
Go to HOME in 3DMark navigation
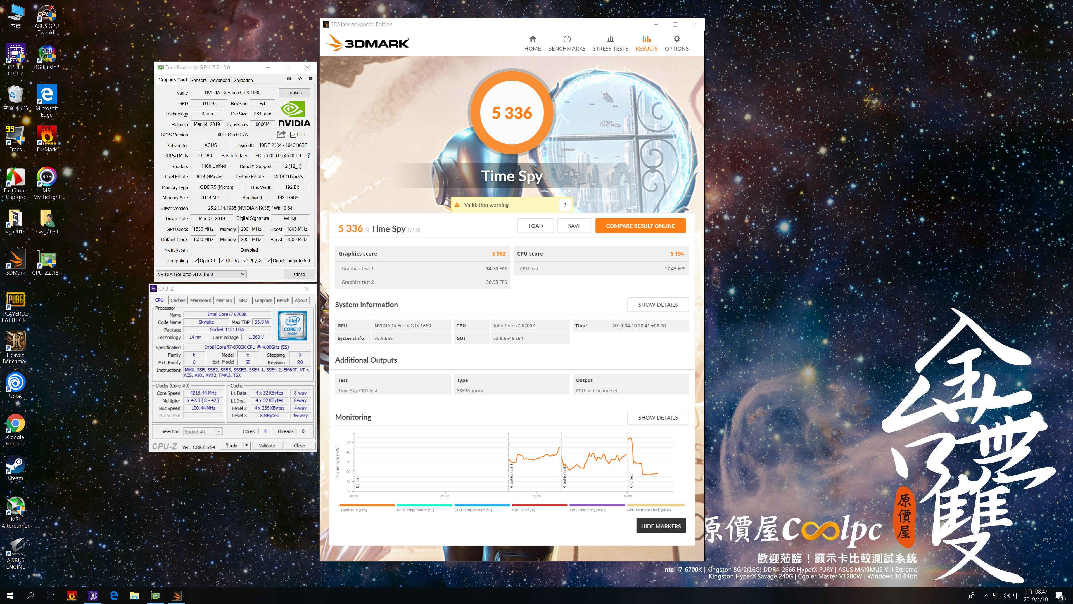[532, 43]
